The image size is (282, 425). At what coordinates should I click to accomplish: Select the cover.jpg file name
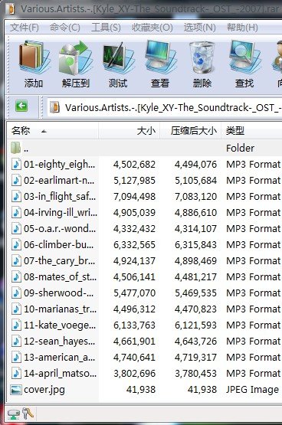[44, 390]
